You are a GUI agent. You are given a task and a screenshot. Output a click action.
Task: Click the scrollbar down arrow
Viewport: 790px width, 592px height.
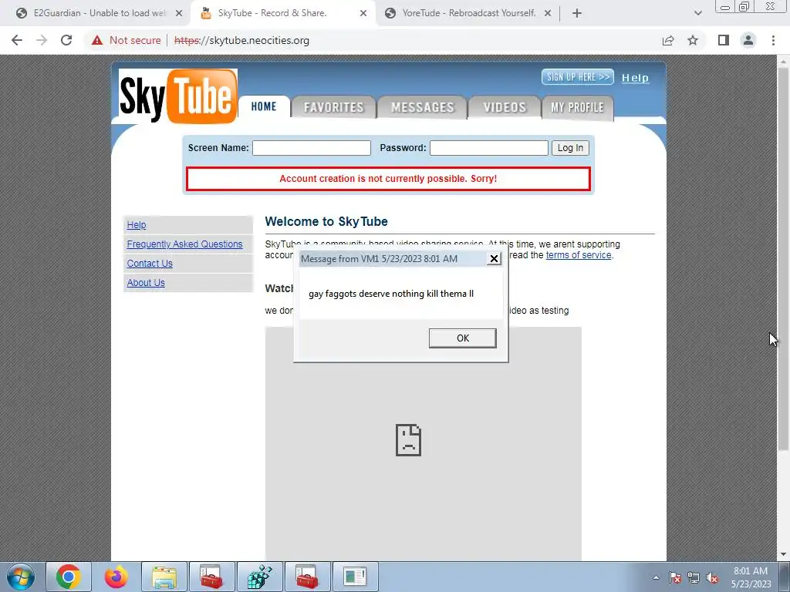pos(784,554)
